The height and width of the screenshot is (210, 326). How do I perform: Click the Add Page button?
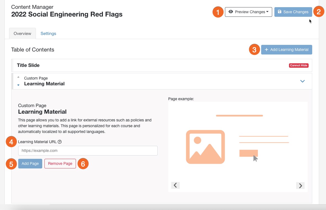(x=30, y=163)
